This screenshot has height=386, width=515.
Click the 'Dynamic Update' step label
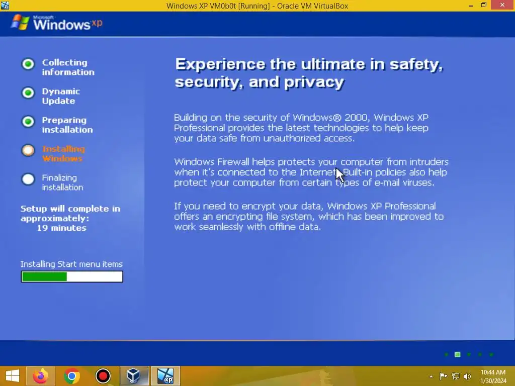pos(61,96)
